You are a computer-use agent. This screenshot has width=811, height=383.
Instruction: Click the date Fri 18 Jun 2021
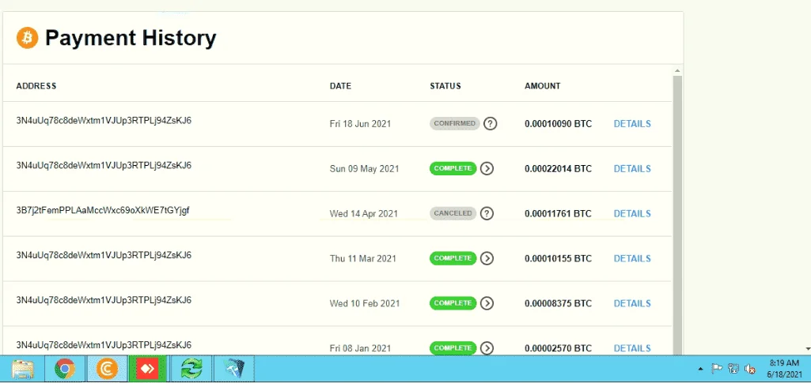coord(361,124)
